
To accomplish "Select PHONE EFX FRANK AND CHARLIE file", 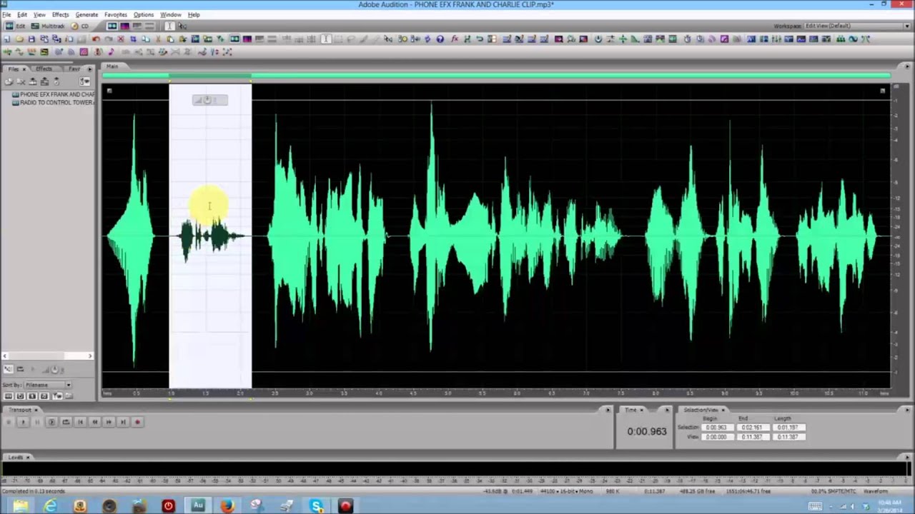I will pos(53,94).
